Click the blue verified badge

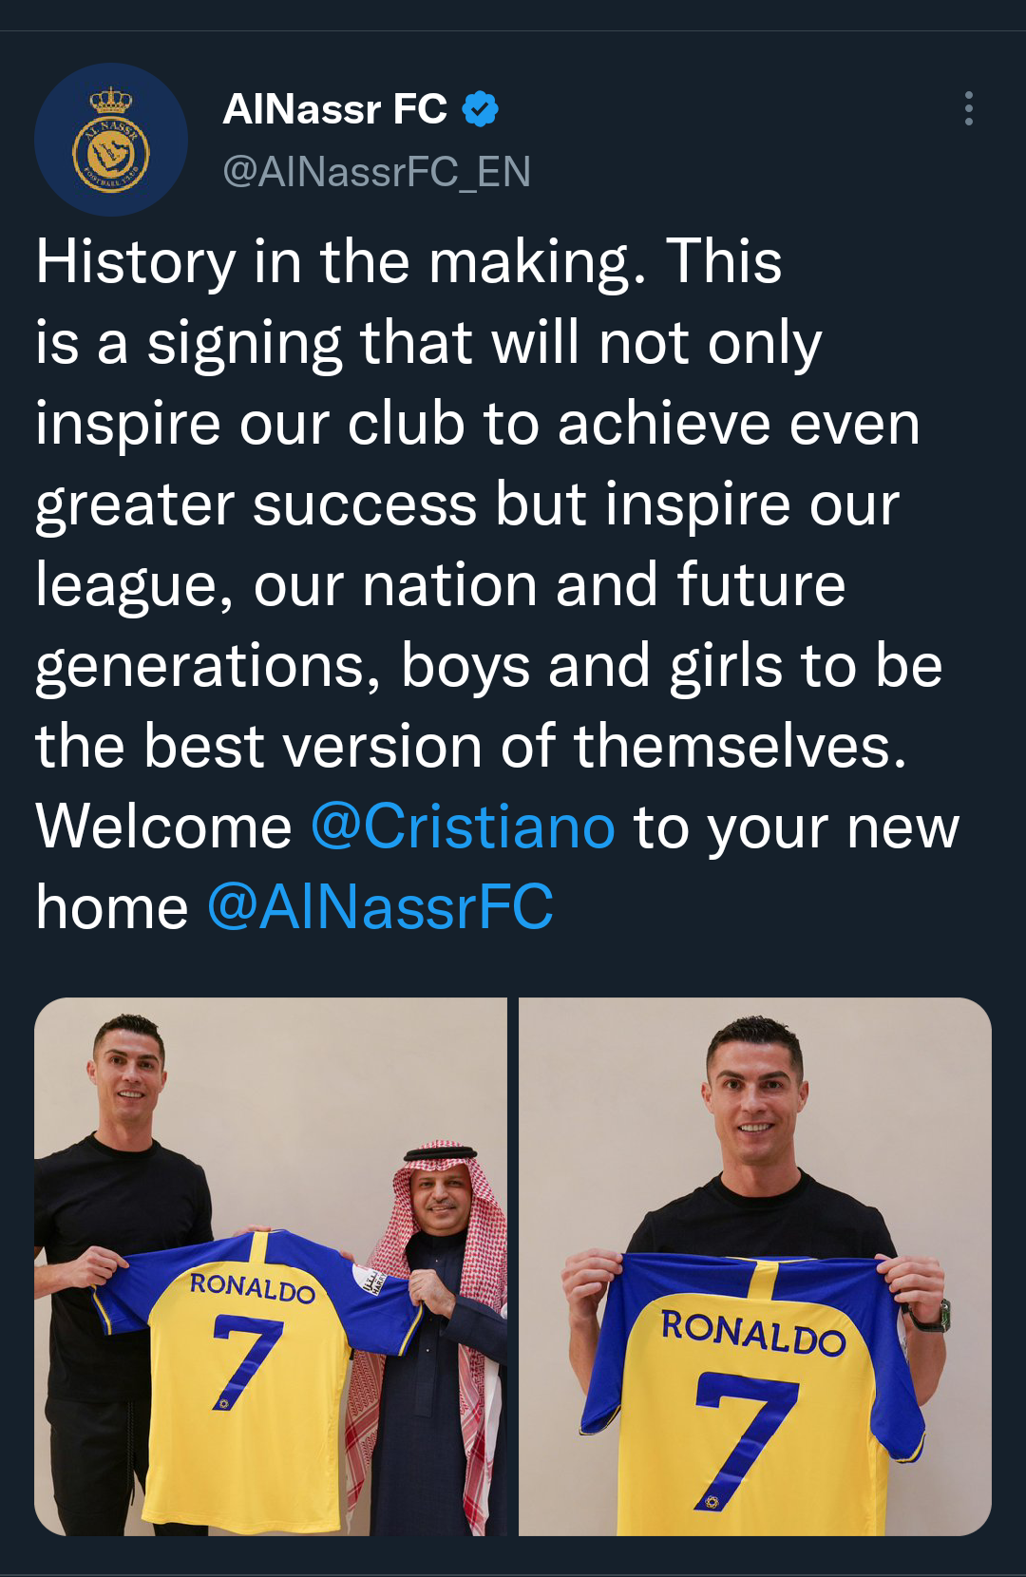480,109
